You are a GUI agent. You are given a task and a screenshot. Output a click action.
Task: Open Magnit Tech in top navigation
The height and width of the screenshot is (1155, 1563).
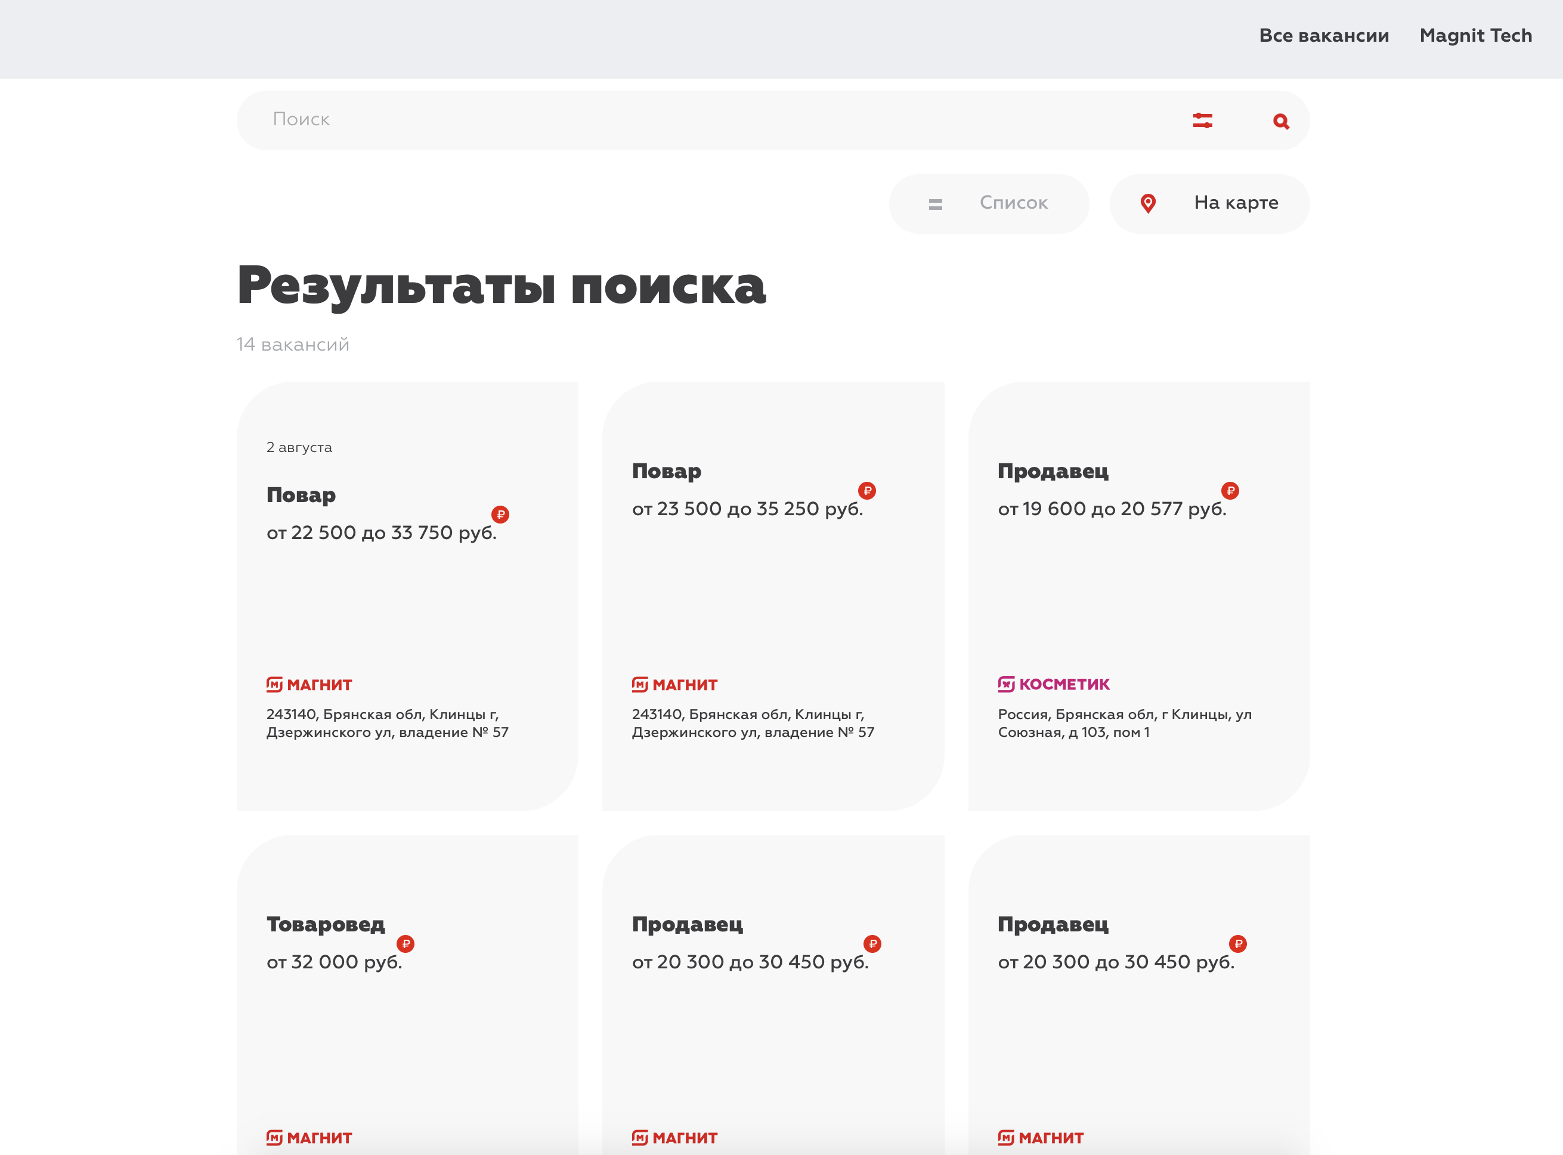(1475, 36)
